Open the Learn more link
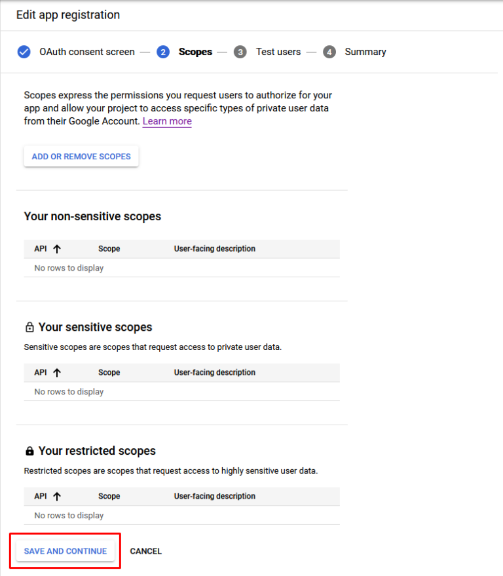This screenshot has width=503, height=576. click(166, 121)
